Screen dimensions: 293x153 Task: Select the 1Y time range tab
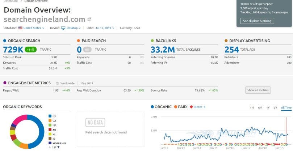pos(268,108)
